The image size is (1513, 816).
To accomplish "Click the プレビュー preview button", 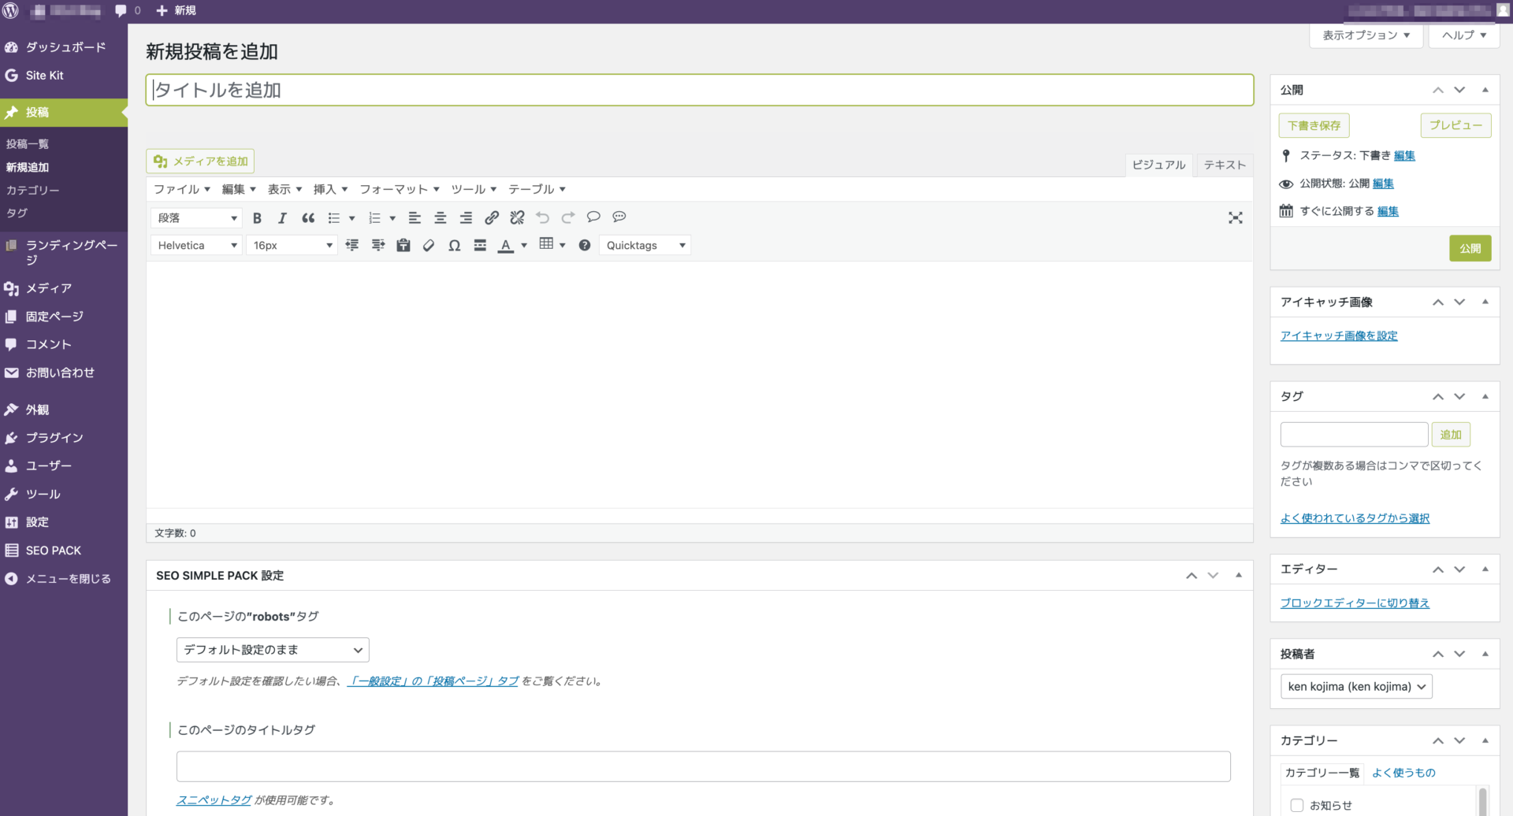I will point(1455,126).
